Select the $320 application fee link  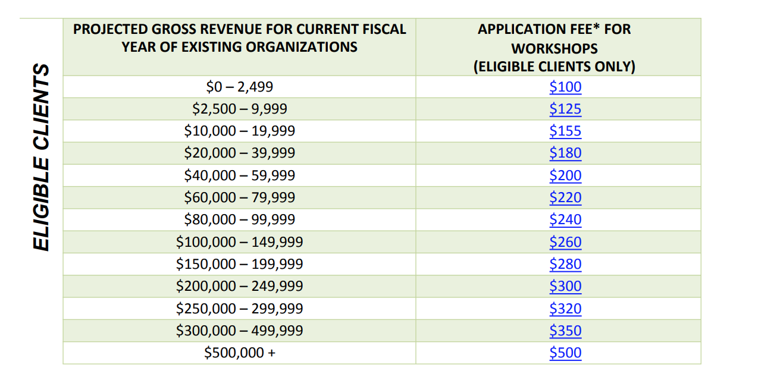(x=565, y=309)
